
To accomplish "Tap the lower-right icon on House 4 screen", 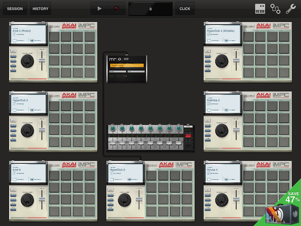I will (227, 180).
